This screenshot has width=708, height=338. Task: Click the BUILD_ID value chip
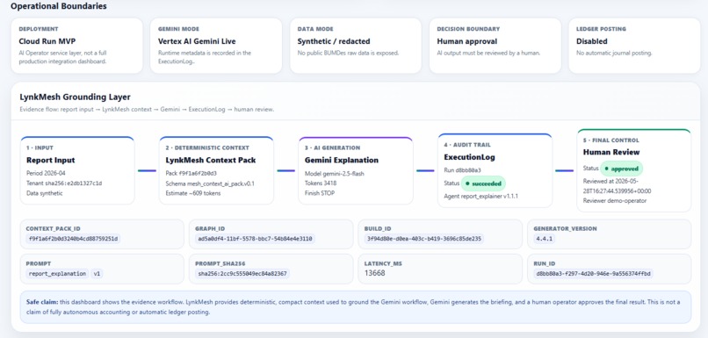pos(424,239)
